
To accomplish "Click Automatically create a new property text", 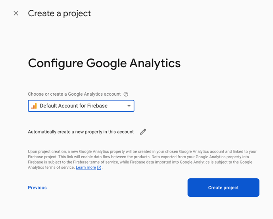I will (x=81, y=132).
